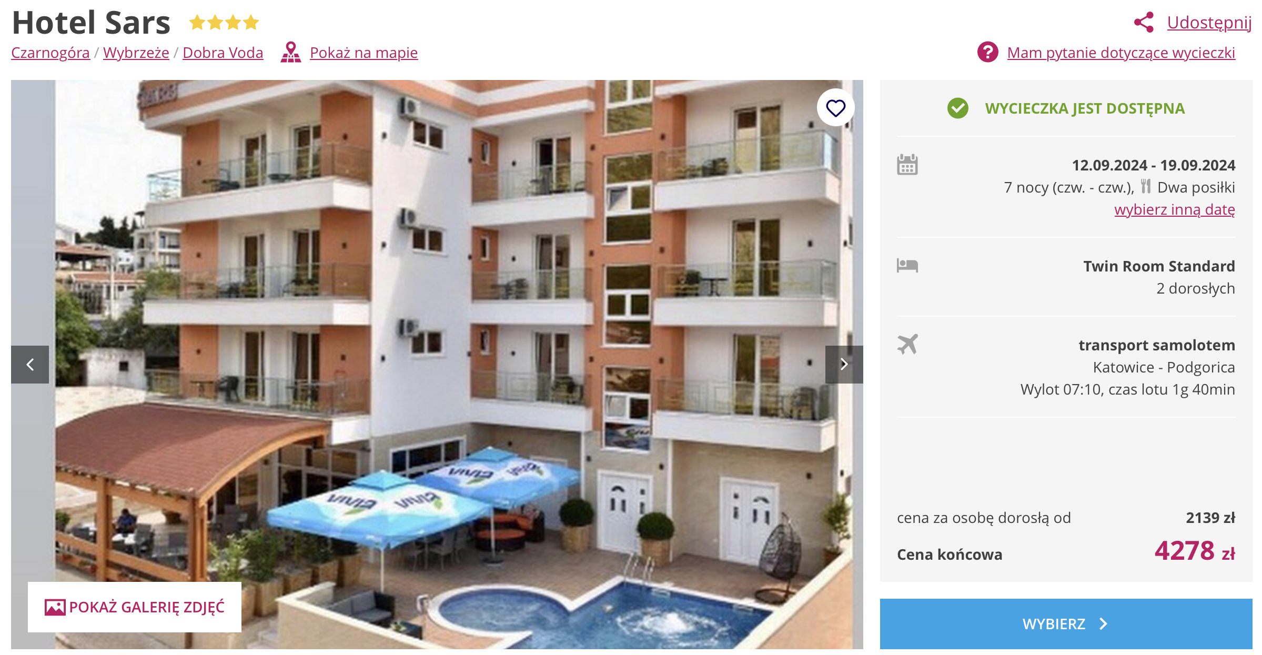Viewport: 1262px width, 655px height.
Task: Open the Dobra Voda location link
Action: click(223, 53)
